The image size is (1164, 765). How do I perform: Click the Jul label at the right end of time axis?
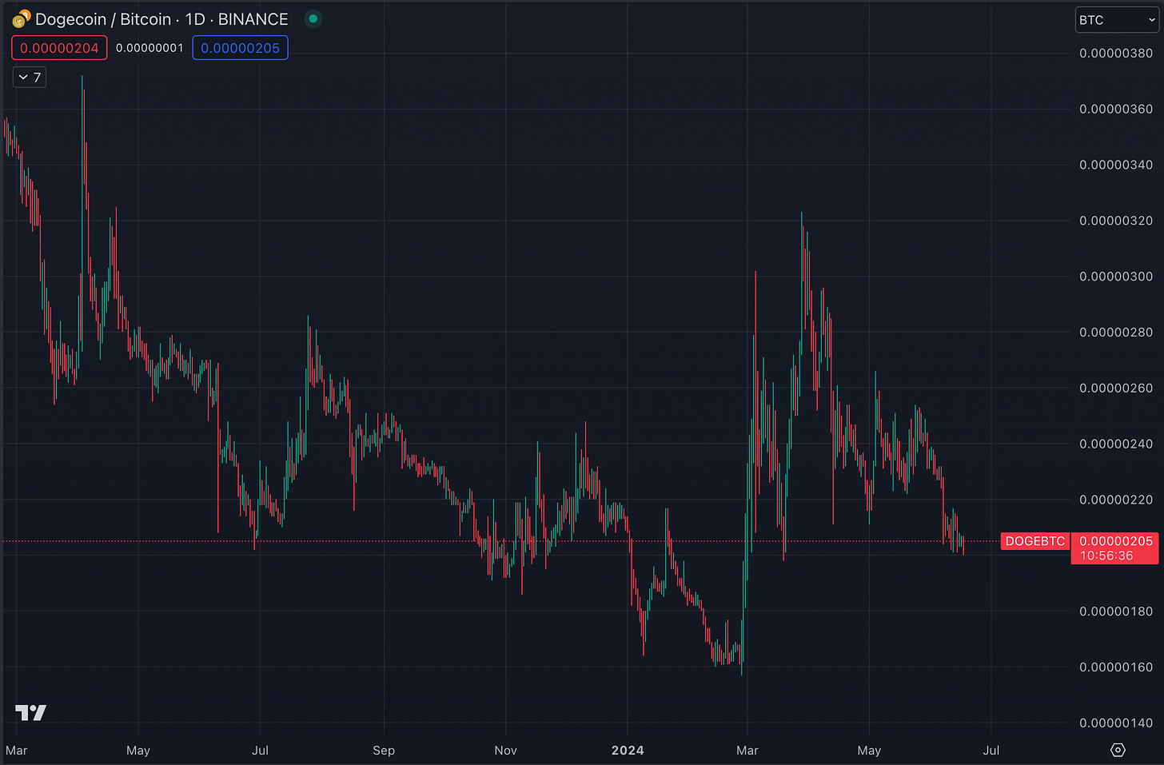click(x=991, y=751)
